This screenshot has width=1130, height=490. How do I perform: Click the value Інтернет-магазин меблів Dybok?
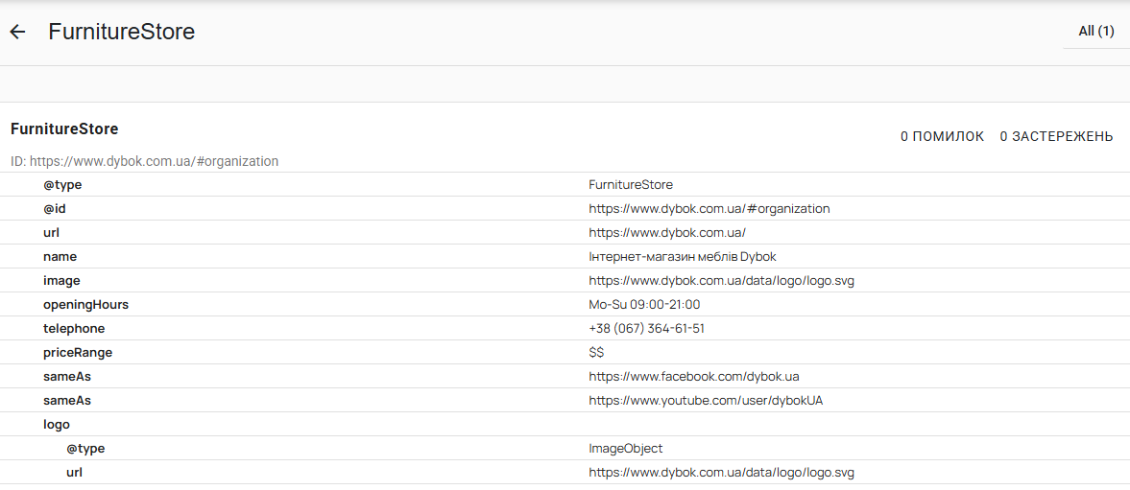(x=683, y=257)
